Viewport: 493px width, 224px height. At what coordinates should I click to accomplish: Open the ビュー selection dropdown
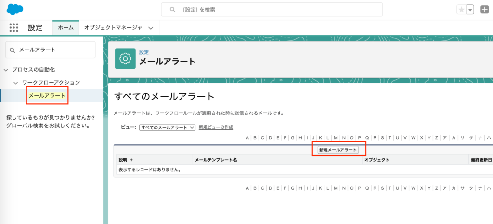[167, 127]
